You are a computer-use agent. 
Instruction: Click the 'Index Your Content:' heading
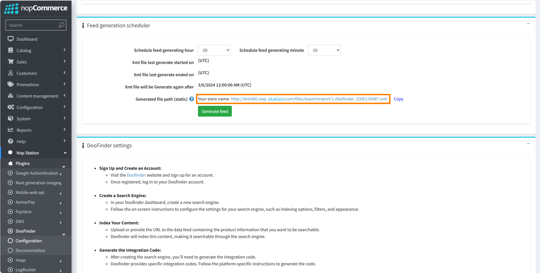pyautogui.click(x=119, y=223)
